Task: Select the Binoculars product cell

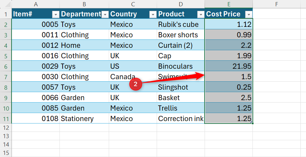Action: click(181, 66)
